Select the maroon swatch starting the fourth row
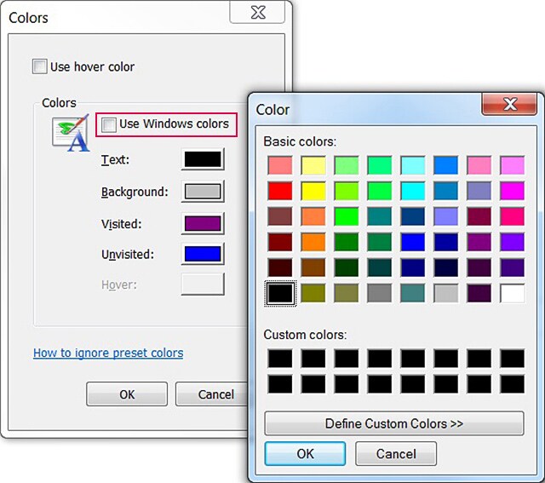Viewport: 545px width, 483px height. pos(280,243)
